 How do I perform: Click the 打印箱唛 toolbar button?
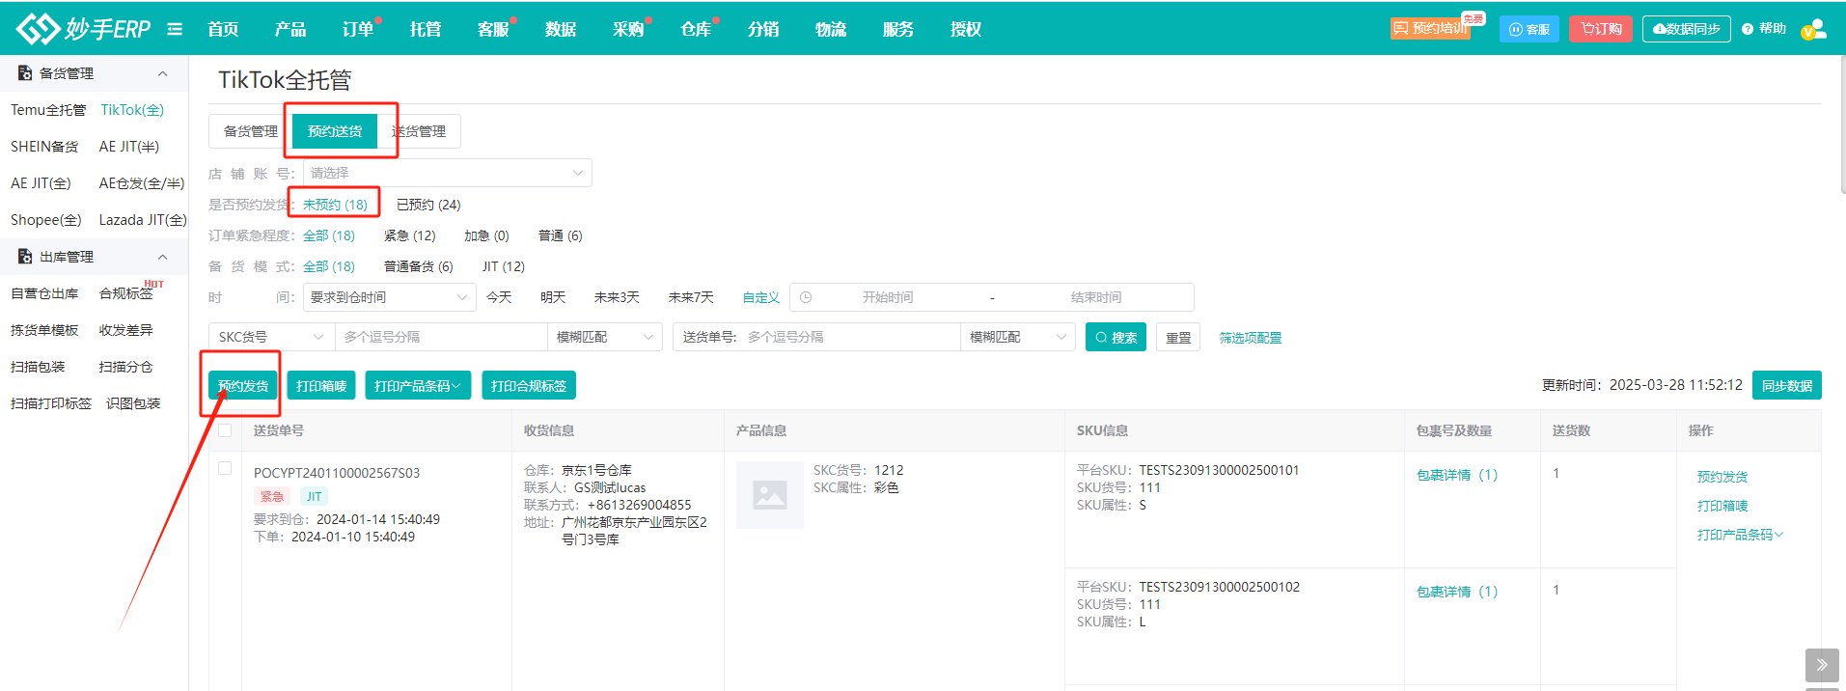[321, 386]
